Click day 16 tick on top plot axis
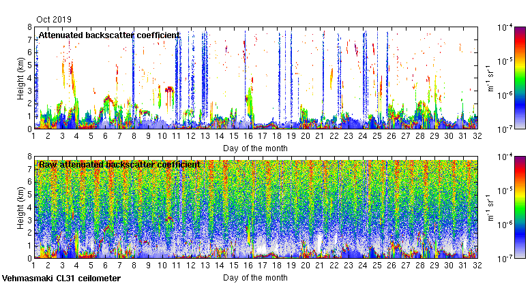The height and width of the screenshot is (286, 532). pyautogui.click(x=248, y=136)
